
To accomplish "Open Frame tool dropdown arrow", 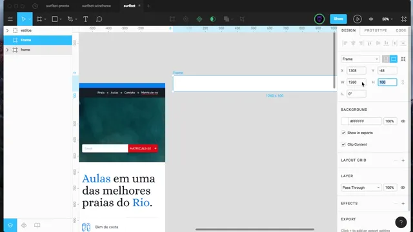I will point(45,19).
